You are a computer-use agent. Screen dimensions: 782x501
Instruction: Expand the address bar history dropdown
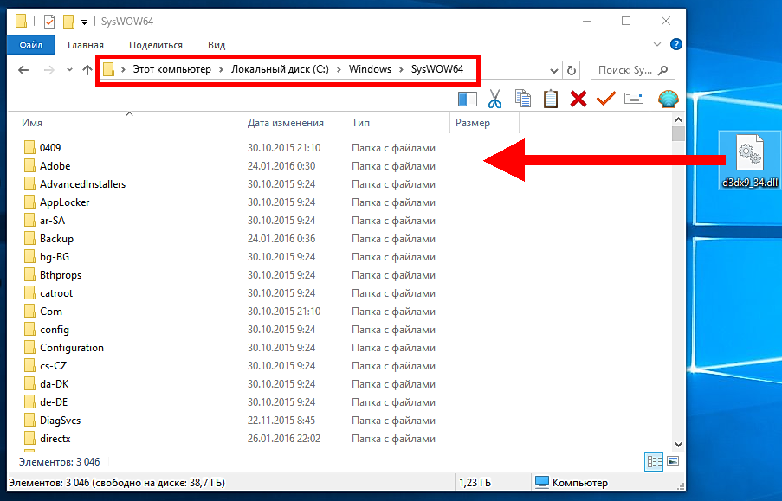(x=554, y=70)
